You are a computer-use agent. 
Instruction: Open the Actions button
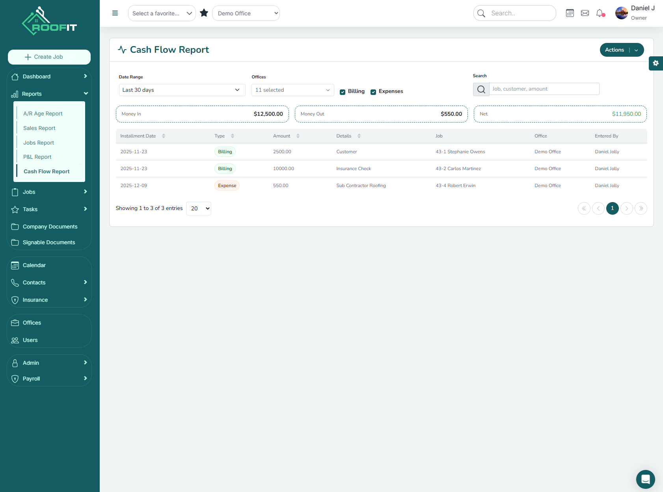(x=615, y=50)
